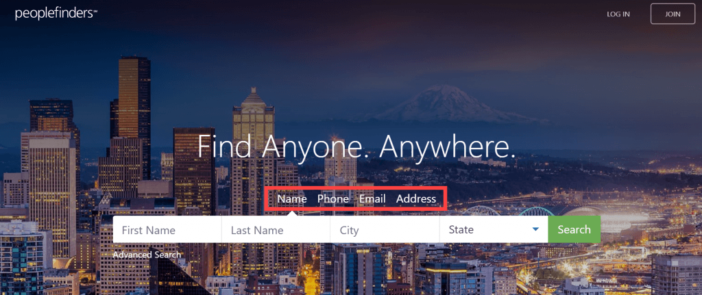Screen dimensions: 702x295
Task: Click the JOIN button
Action: 673,14
